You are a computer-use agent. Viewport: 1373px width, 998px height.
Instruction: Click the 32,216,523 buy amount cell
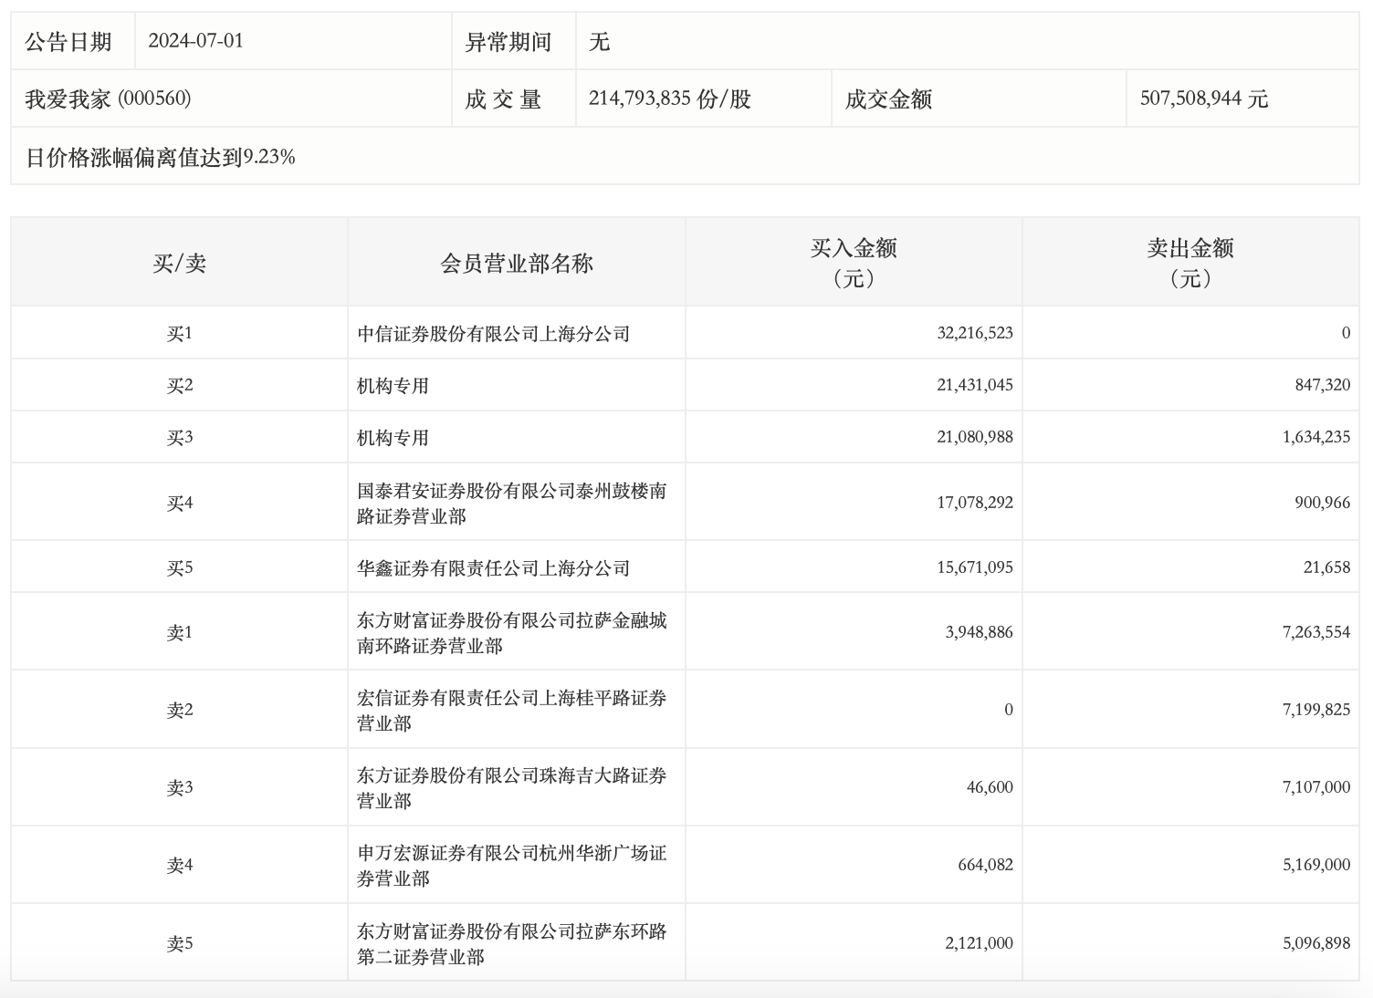[974, 334]
